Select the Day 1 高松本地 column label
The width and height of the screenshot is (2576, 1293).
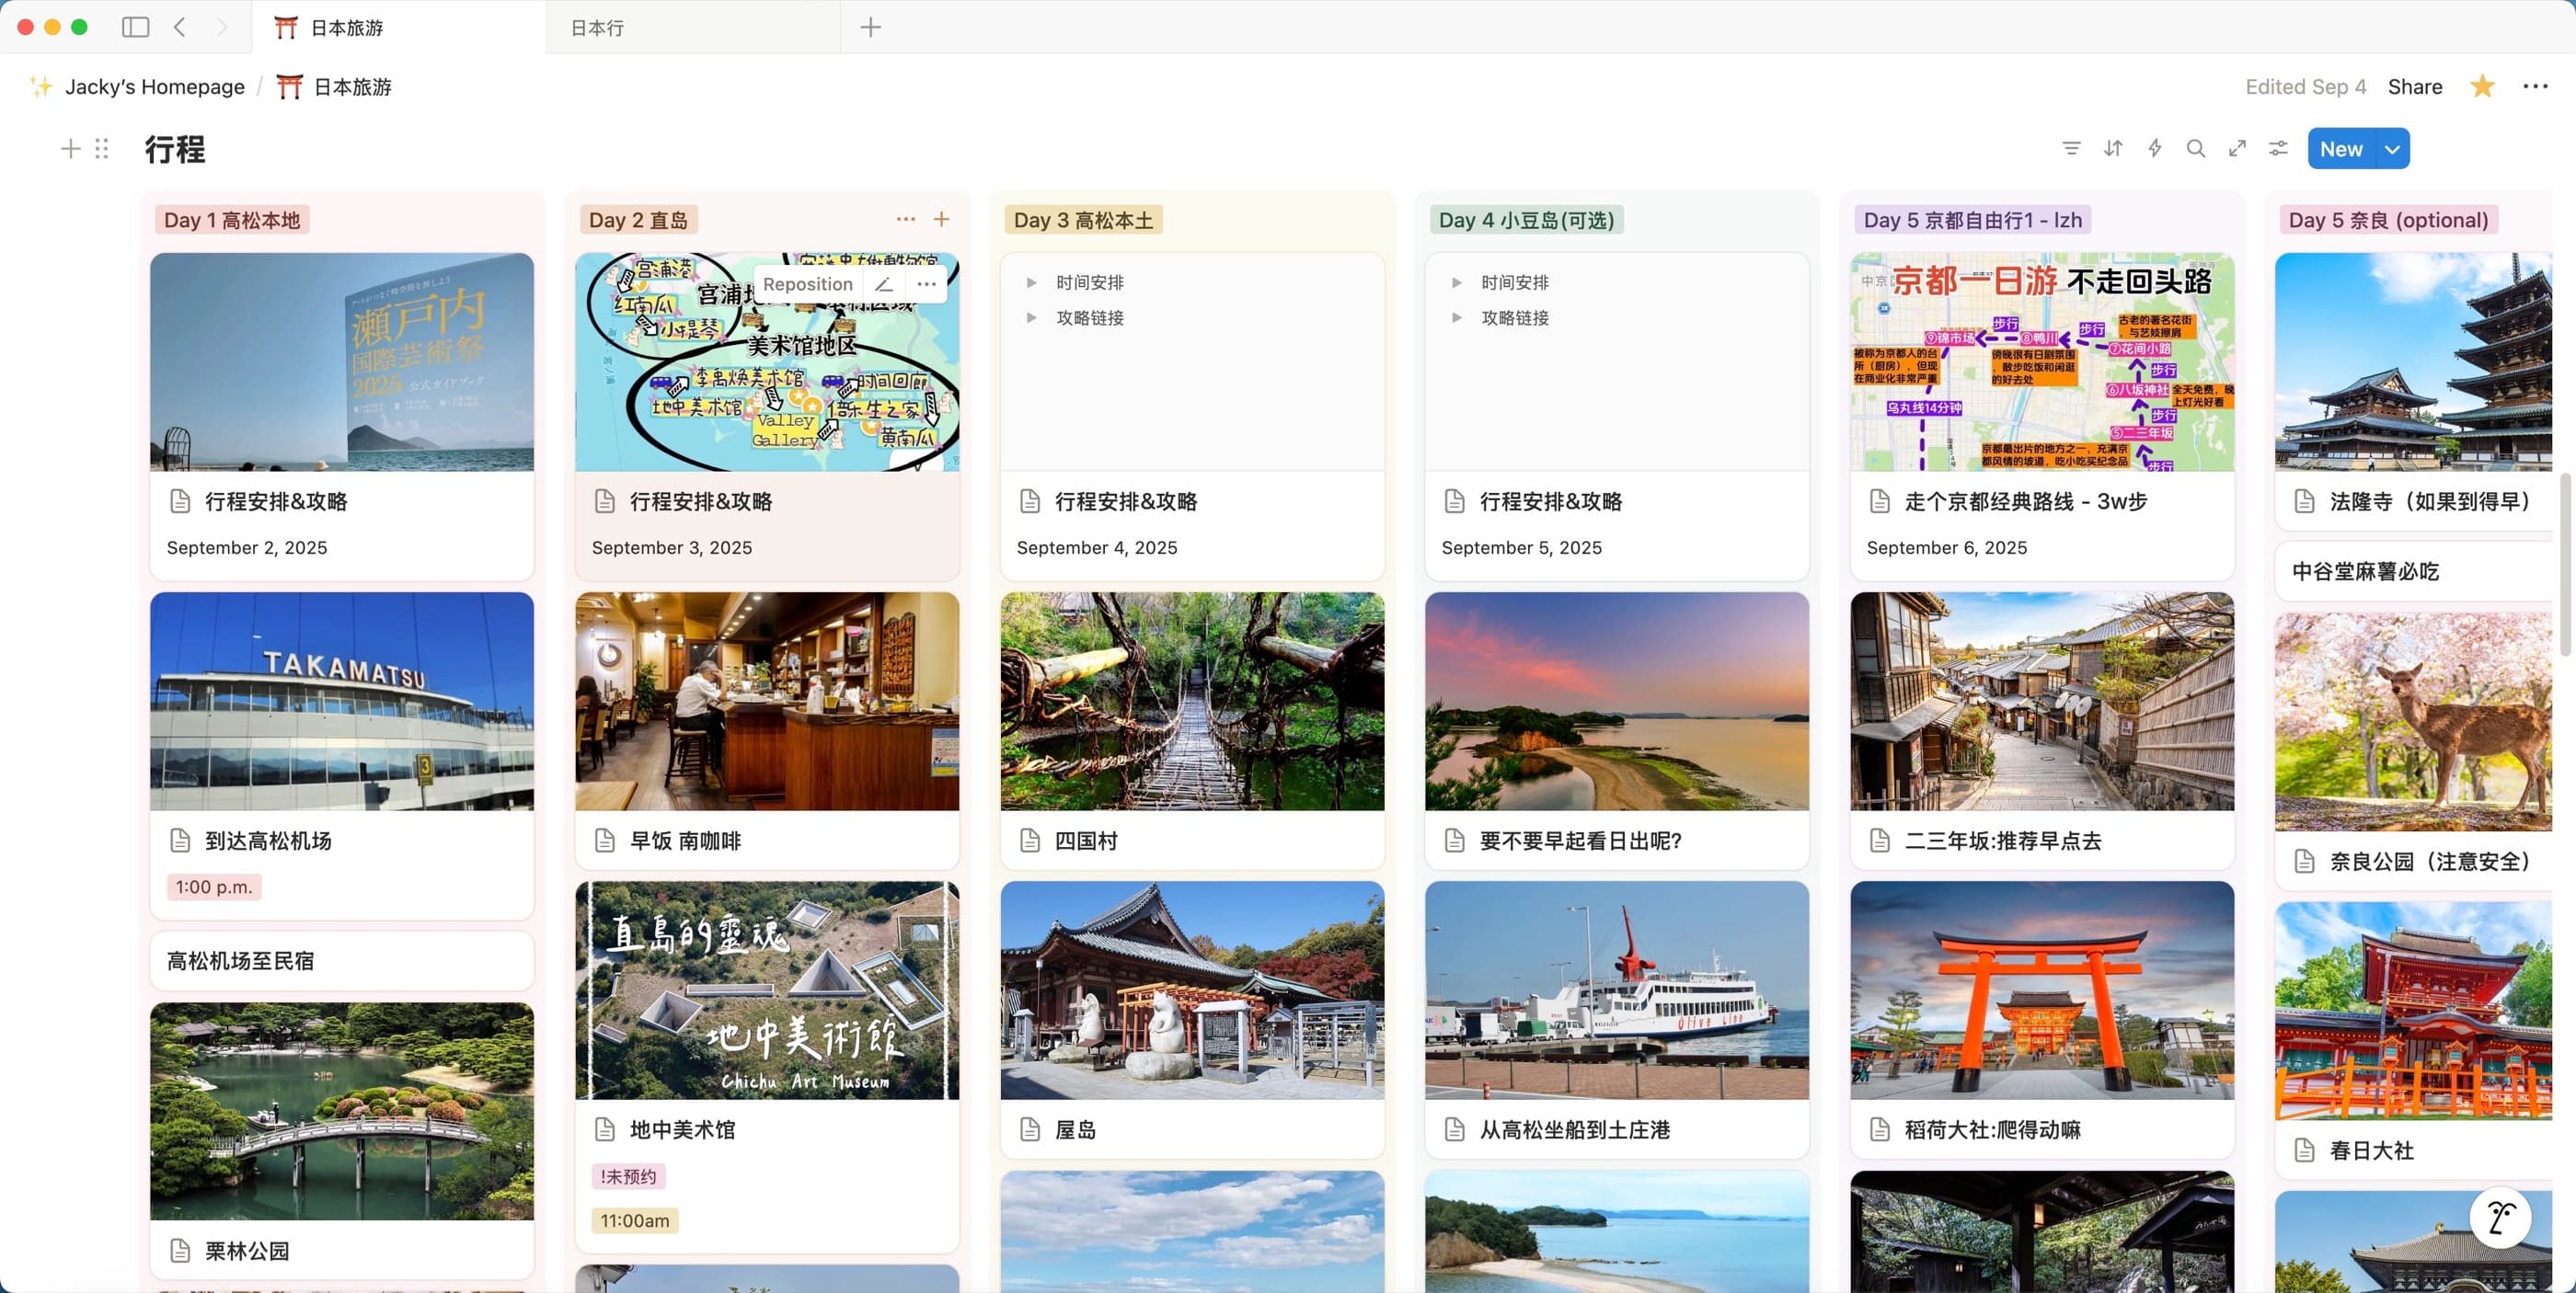232,220
